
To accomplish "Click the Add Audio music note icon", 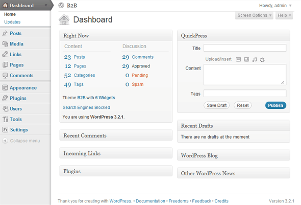I will point(255,60).
